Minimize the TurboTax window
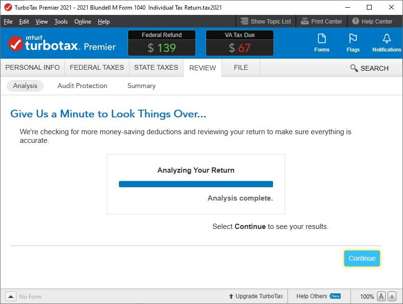 [x=348, y=7]
